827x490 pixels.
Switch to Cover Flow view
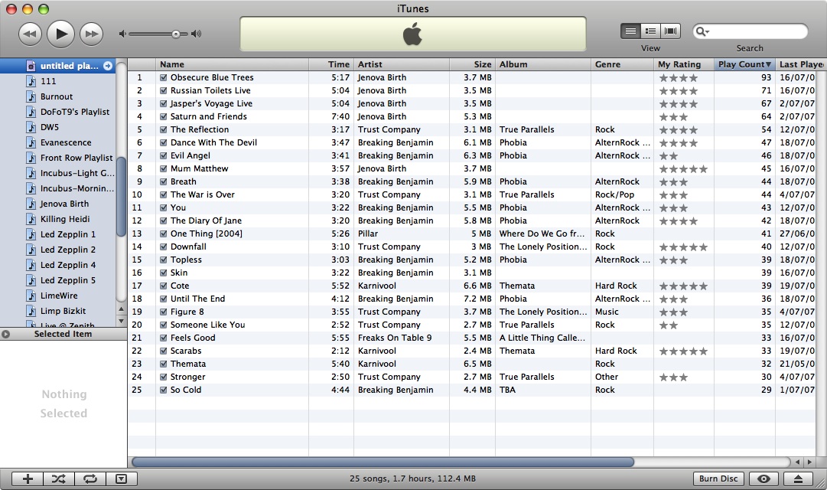[x=670, y=31]
